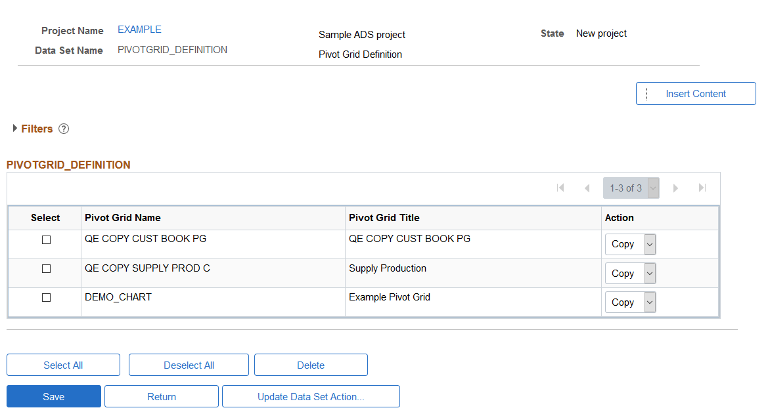Open Action dropdown for Supply Production row
Screen dimensions: 770x412
tap(631, 274)
